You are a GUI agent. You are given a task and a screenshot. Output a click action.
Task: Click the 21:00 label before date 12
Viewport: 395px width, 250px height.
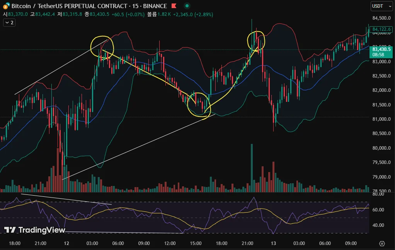pos(40,243)
